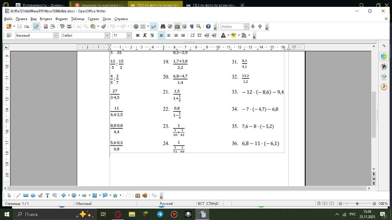Viewport: 392px width, 220px height.
Task: Open a file with the Open toolbar icon
Action: point(9,26)
